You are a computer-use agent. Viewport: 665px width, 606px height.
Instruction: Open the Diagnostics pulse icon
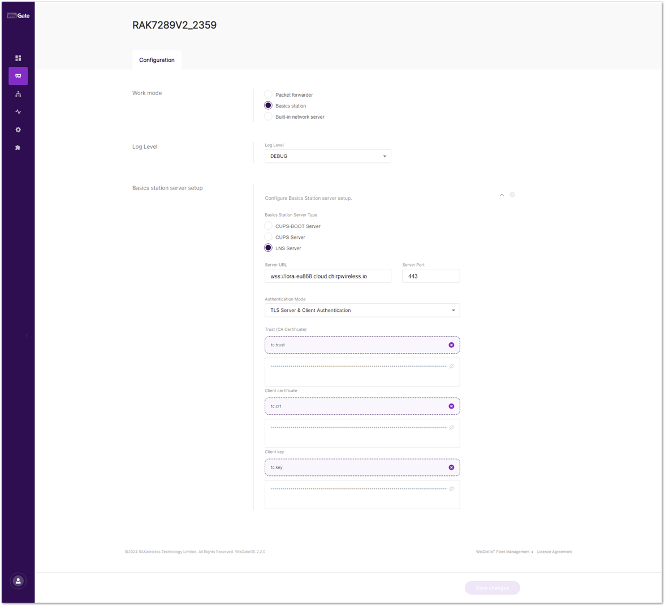tap(18, 112)
